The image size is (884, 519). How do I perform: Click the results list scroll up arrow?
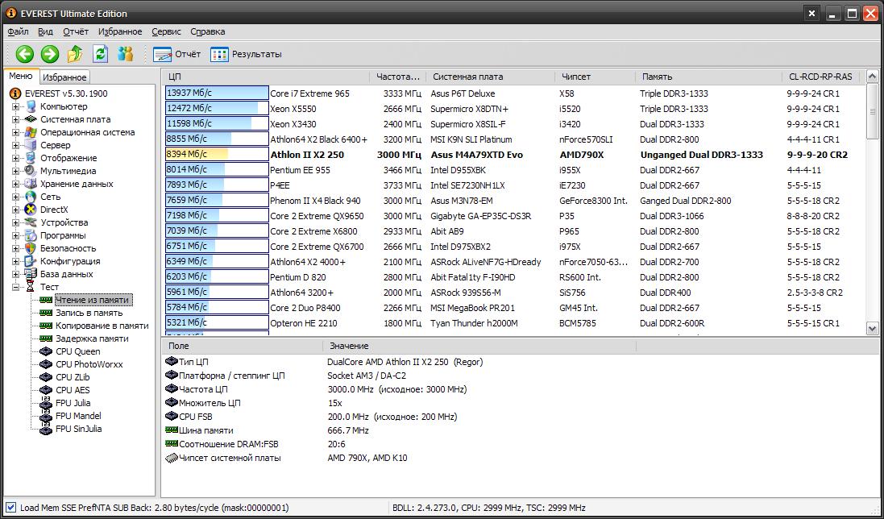click(872, 77)
